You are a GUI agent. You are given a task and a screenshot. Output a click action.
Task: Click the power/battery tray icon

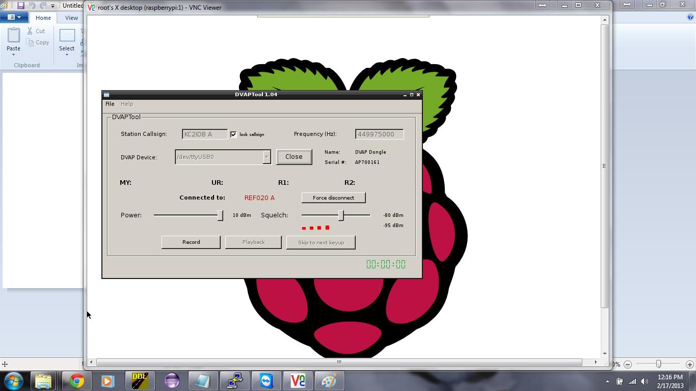pyautogui.click(x=620, y=381)
